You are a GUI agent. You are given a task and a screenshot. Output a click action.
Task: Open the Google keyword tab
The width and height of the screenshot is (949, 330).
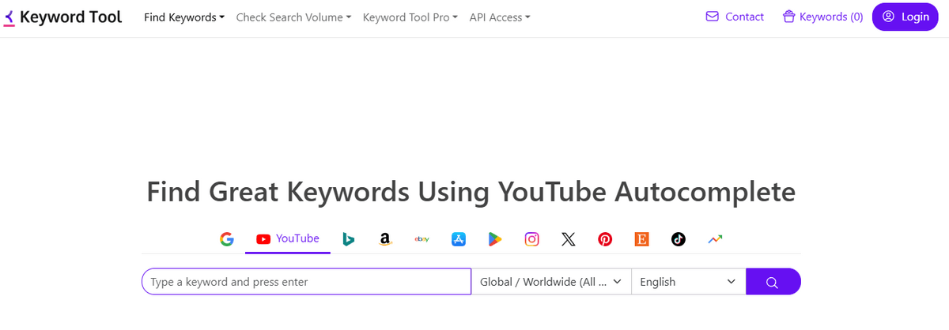pos(227,238)
